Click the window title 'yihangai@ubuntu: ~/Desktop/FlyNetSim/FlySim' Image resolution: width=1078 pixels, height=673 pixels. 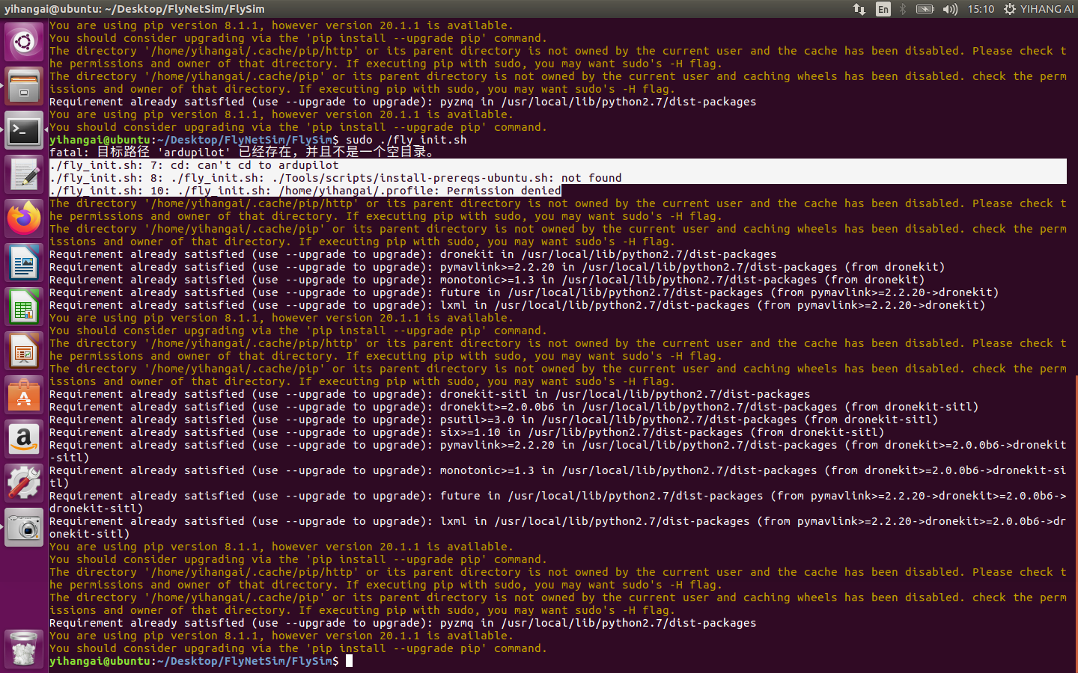(x=135, y=9)
